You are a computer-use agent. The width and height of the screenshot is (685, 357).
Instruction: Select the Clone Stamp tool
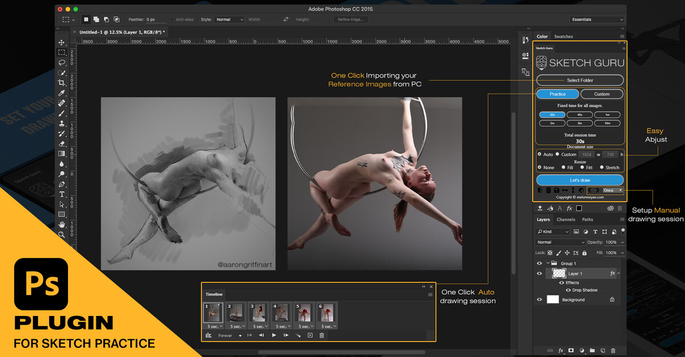[x=61, y=124]
